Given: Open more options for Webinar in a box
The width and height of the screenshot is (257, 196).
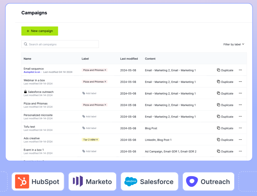Looking at the screenshot, I should pyautogui.click(x=240, y=82).
